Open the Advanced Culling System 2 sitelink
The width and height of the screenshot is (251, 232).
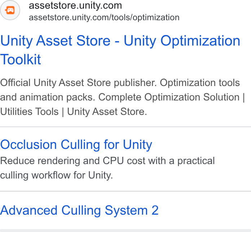79,210
